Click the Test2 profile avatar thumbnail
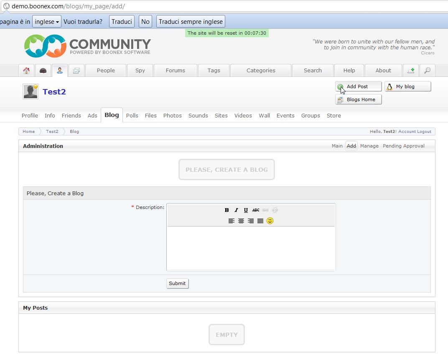 coord(30,92)
